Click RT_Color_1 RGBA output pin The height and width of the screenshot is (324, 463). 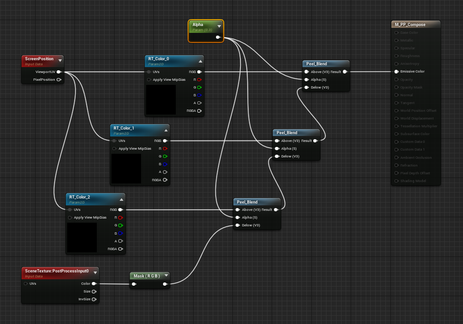pyautogui.click(x=165, y=180)
